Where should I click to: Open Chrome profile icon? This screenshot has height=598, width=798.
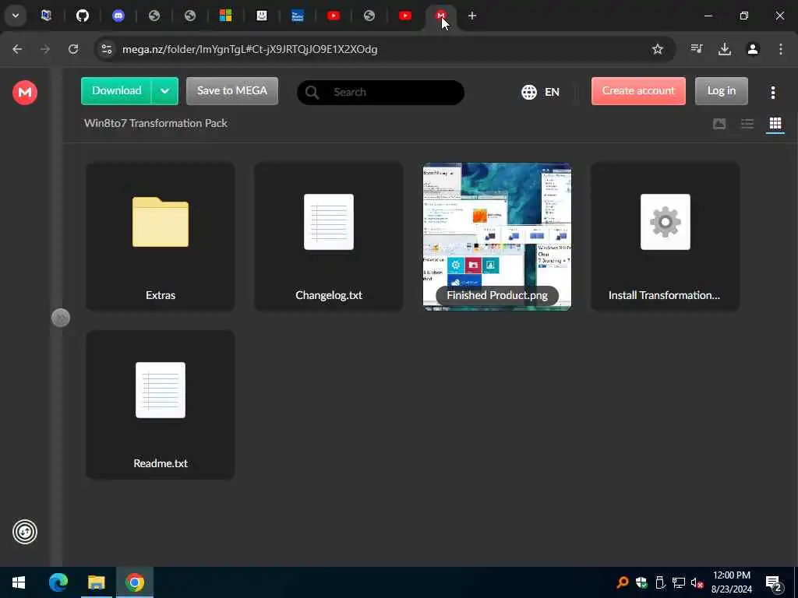[753, 49]
